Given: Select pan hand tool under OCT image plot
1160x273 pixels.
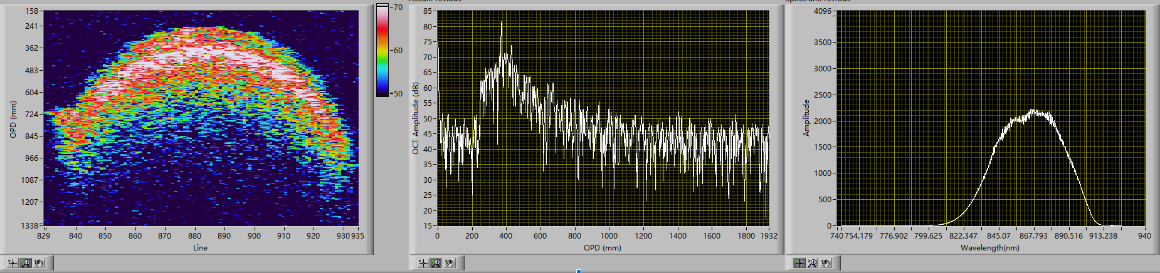Looking at the screenshot, I should [40, 263].
